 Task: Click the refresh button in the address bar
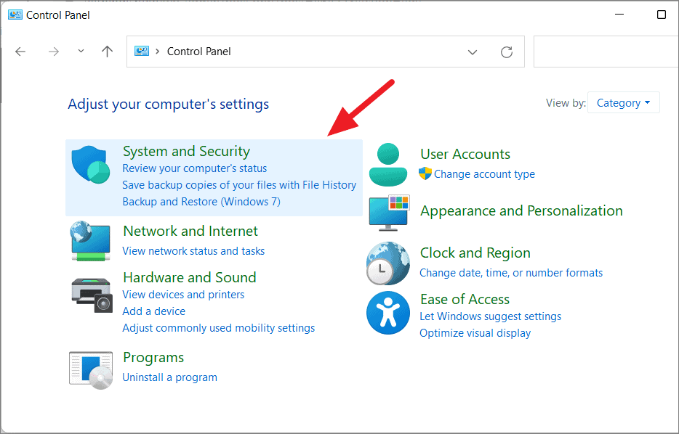coord(507,51)
